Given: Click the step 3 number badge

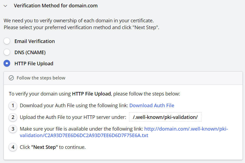Looking at the screenshot, I should pos(13,129).
